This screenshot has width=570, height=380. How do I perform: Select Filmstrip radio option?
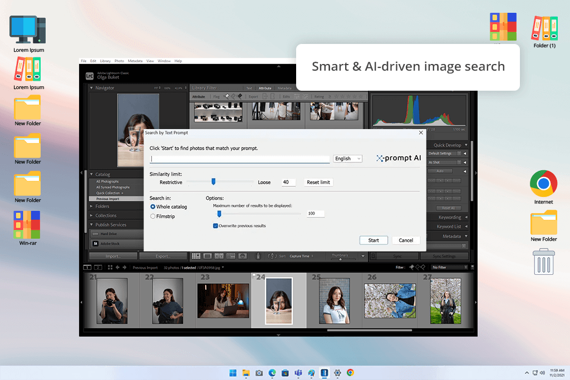pos(153,216)
